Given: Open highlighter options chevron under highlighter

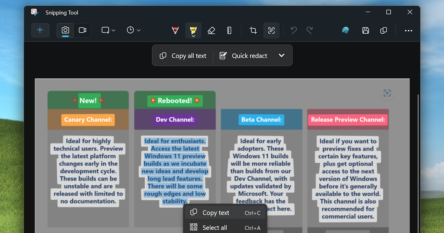Looking at the screenshot, I should pos(193,36).
